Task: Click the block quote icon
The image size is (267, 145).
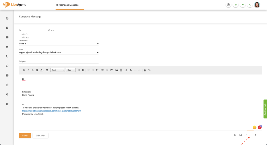Action: 97,70
